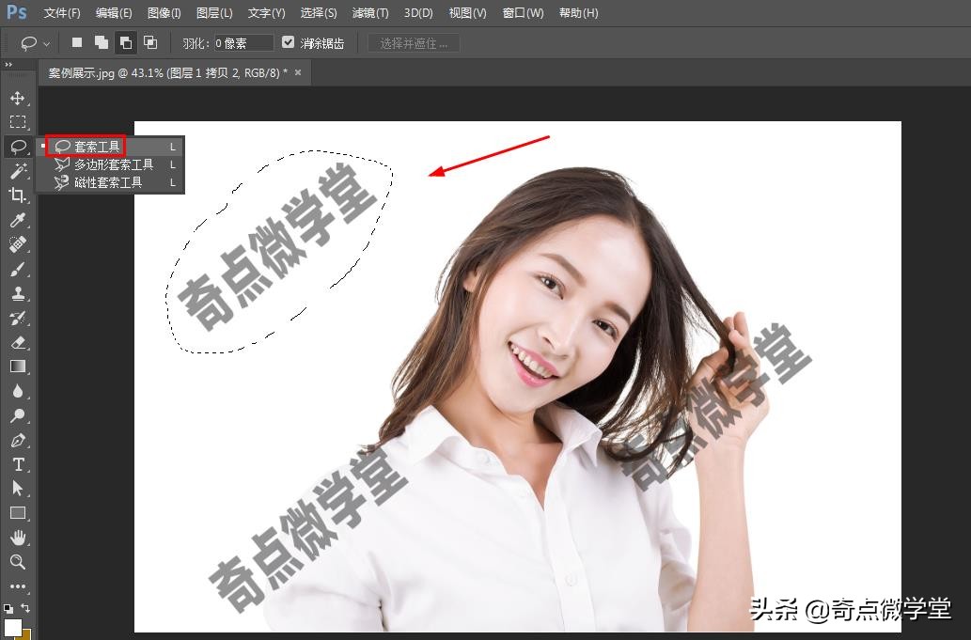Viewport: 971px width, 640px height.
Task: Select the Crop tool
Action: pos(19,195)
